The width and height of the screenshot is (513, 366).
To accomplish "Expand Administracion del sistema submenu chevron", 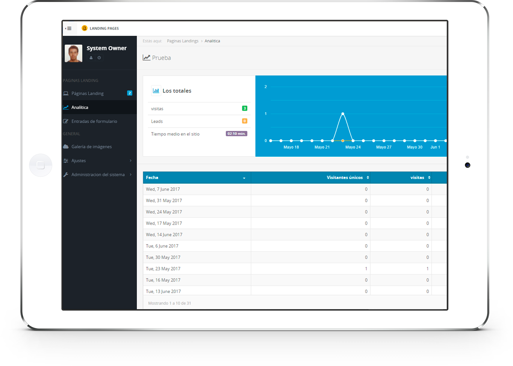I will point(130,175).
